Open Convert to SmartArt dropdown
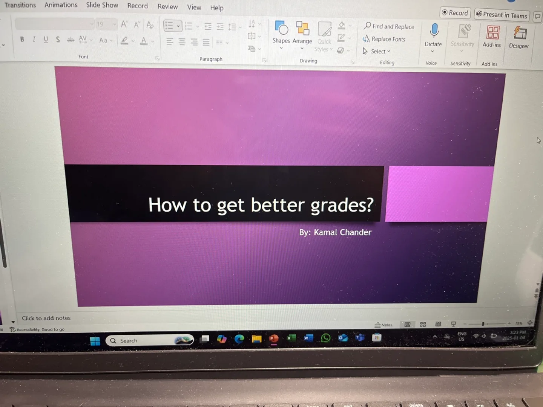 [254, 49]
